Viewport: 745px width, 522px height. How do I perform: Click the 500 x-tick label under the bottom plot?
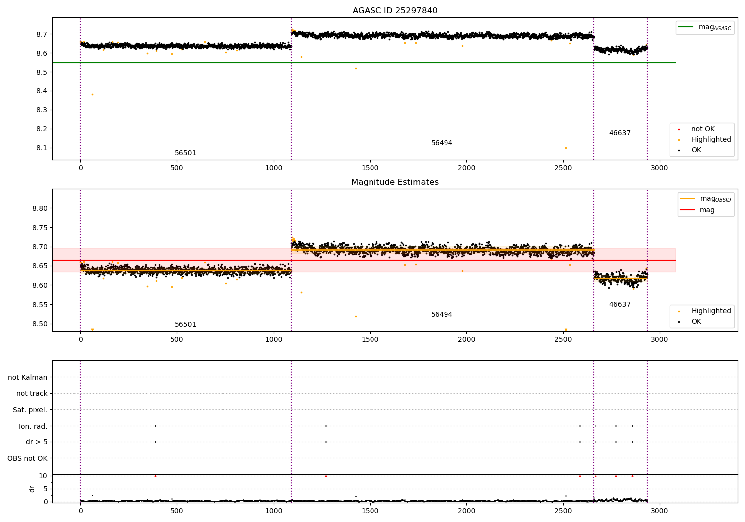pyautogui.click(x=177, y=510)
